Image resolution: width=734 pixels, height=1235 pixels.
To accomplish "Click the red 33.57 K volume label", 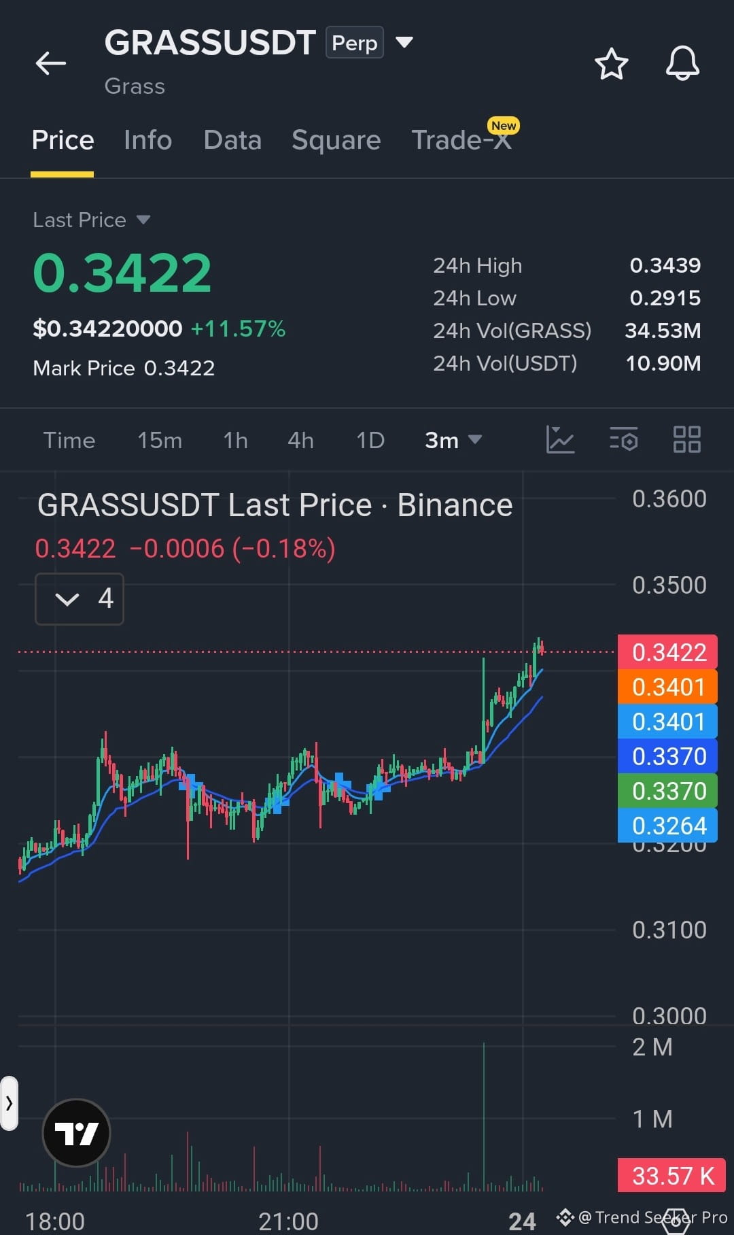I will [x=671, y=1175].
